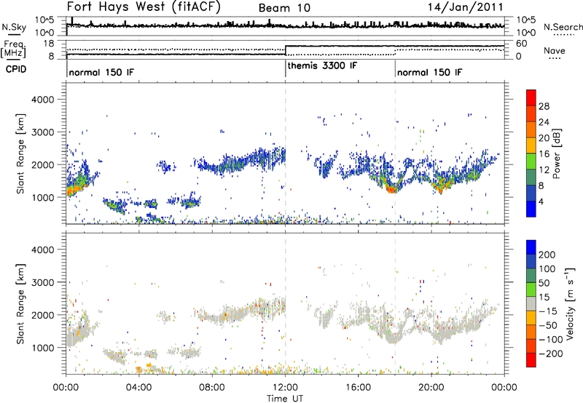Click the '24' power color bar value
Viewport: 583px width, 403px height.
(544, 122)
